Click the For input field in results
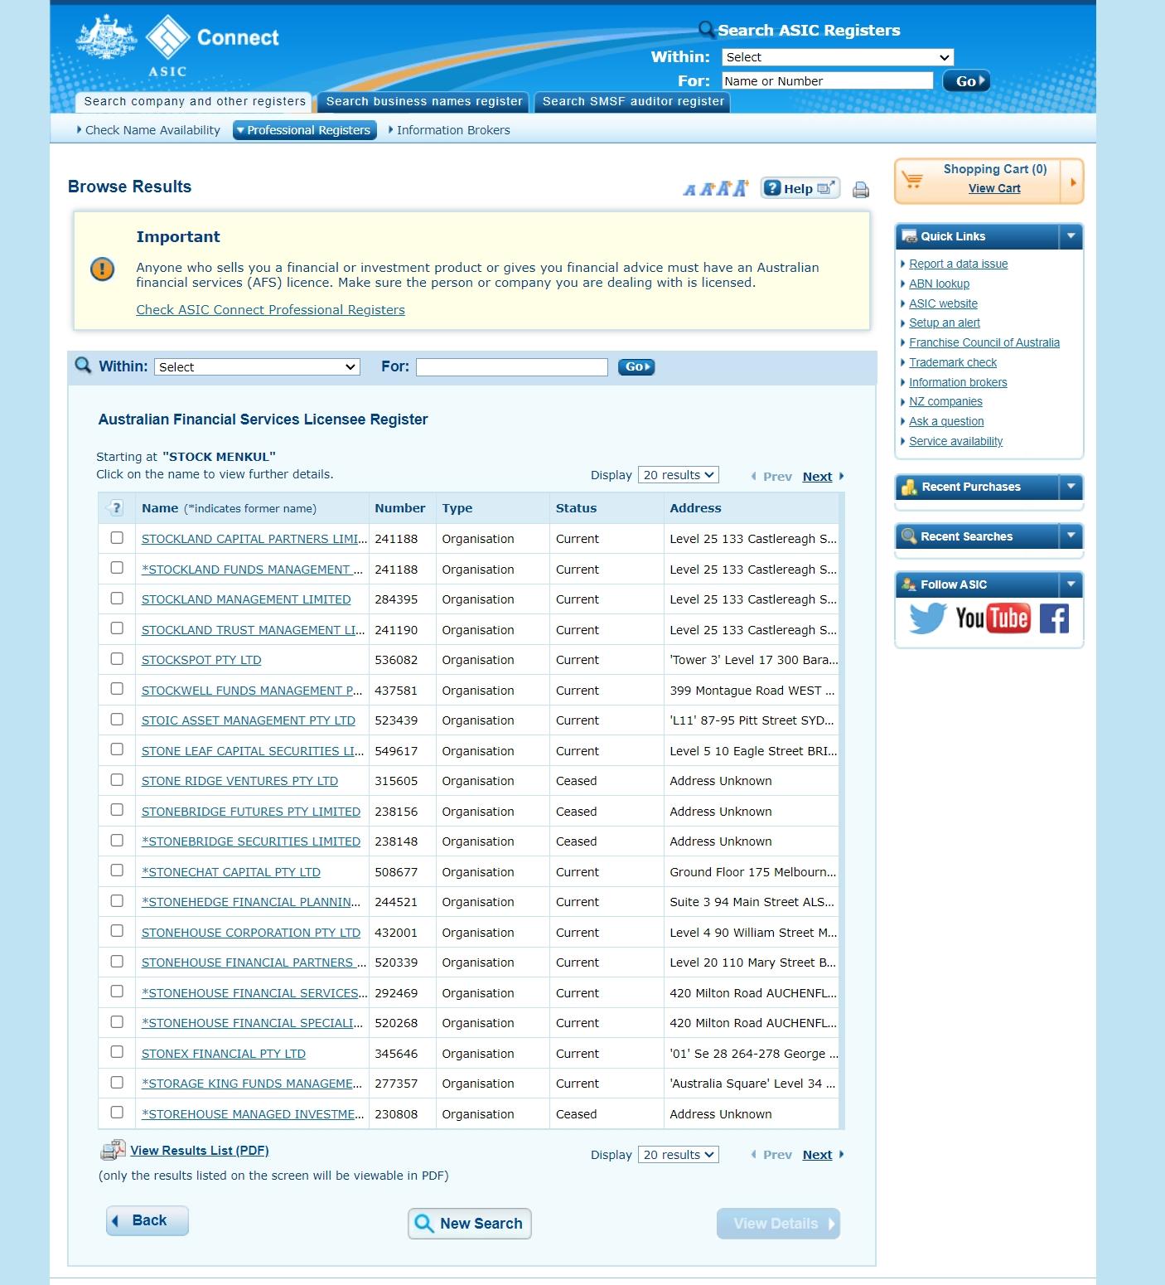Image resolution: width=1165 pixels, height=1285 pixels. (x=512, y=367)
